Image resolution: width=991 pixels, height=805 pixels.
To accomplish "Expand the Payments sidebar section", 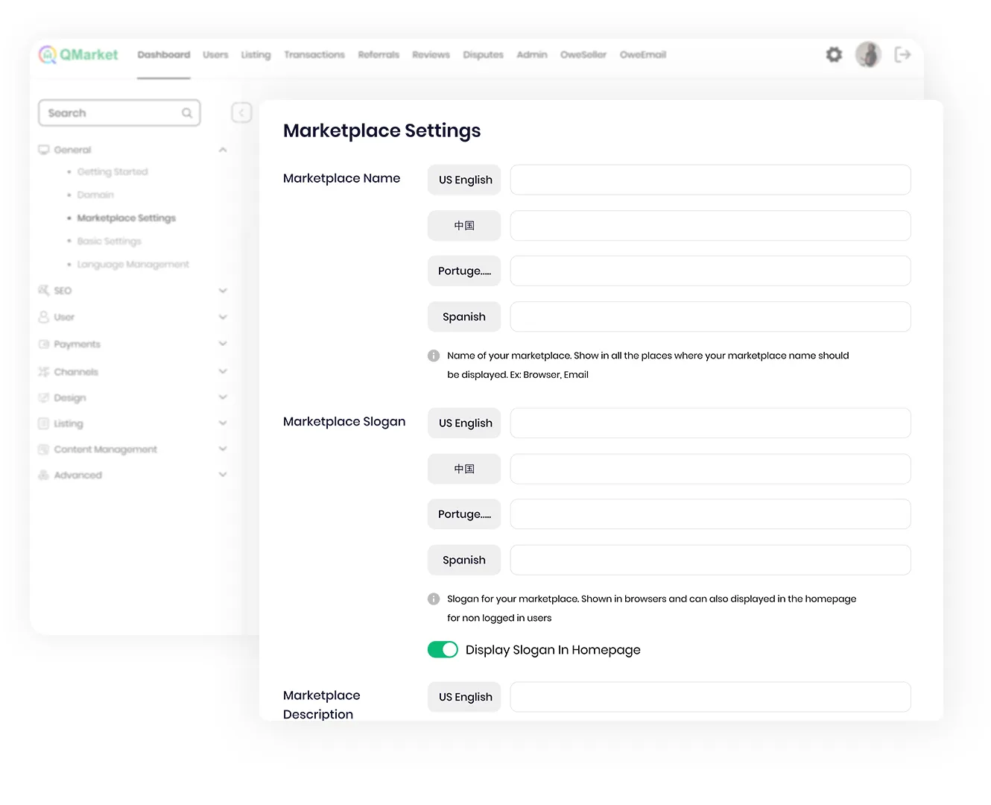I will 222,344.
